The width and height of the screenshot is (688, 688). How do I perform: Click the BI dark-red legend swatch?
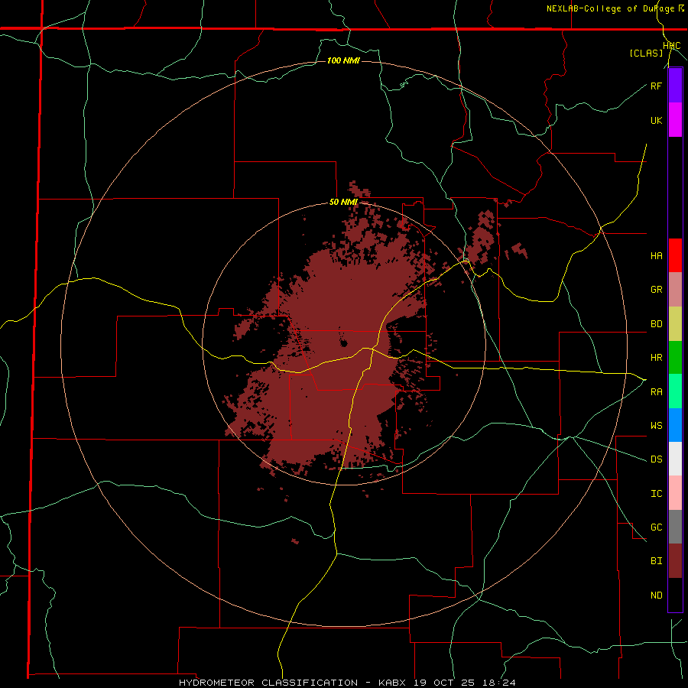tap(675, 561)
